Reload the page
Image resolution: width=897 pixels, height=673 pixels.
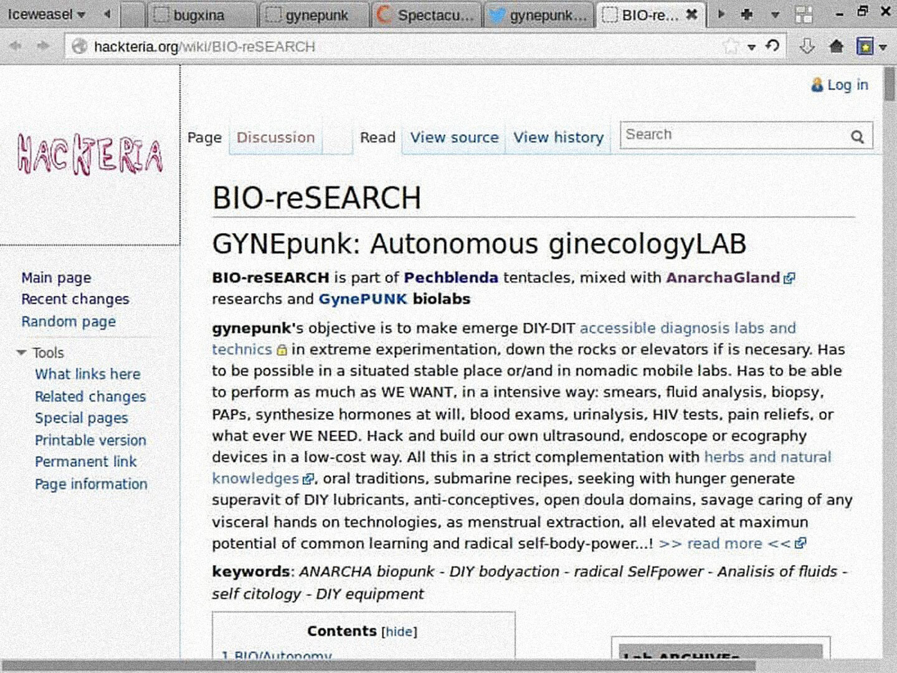pyautogui.click(x=772, y=45)
